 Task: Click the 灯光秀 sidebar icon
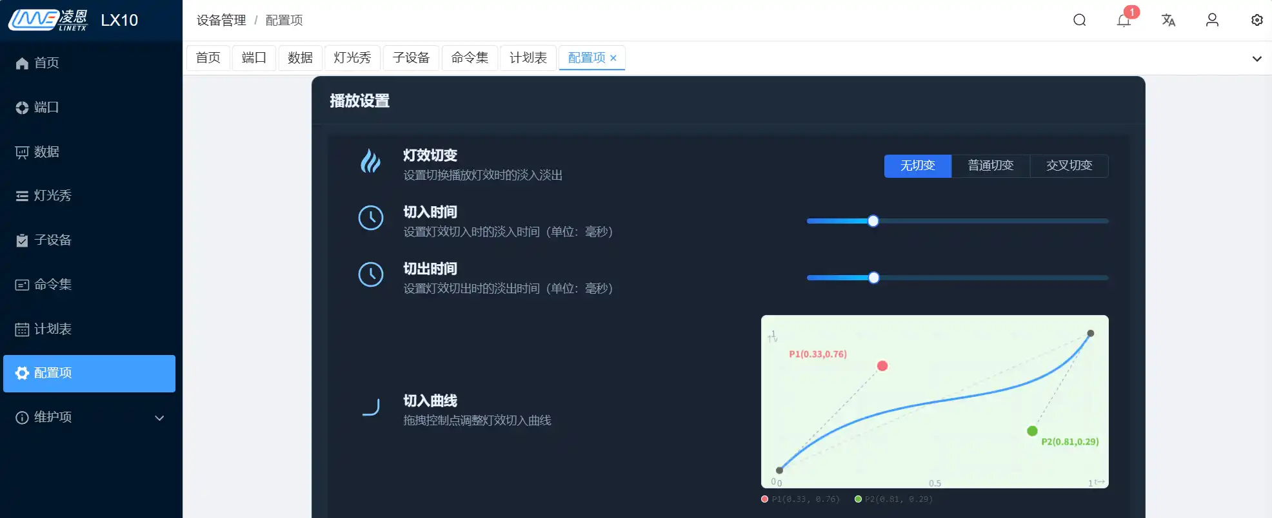22,196
